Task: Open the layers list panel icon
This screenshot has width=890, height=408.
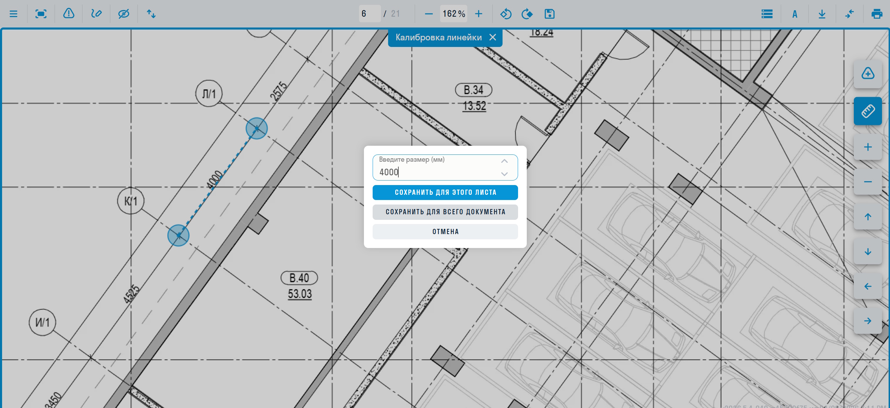Action: point(767,14)
